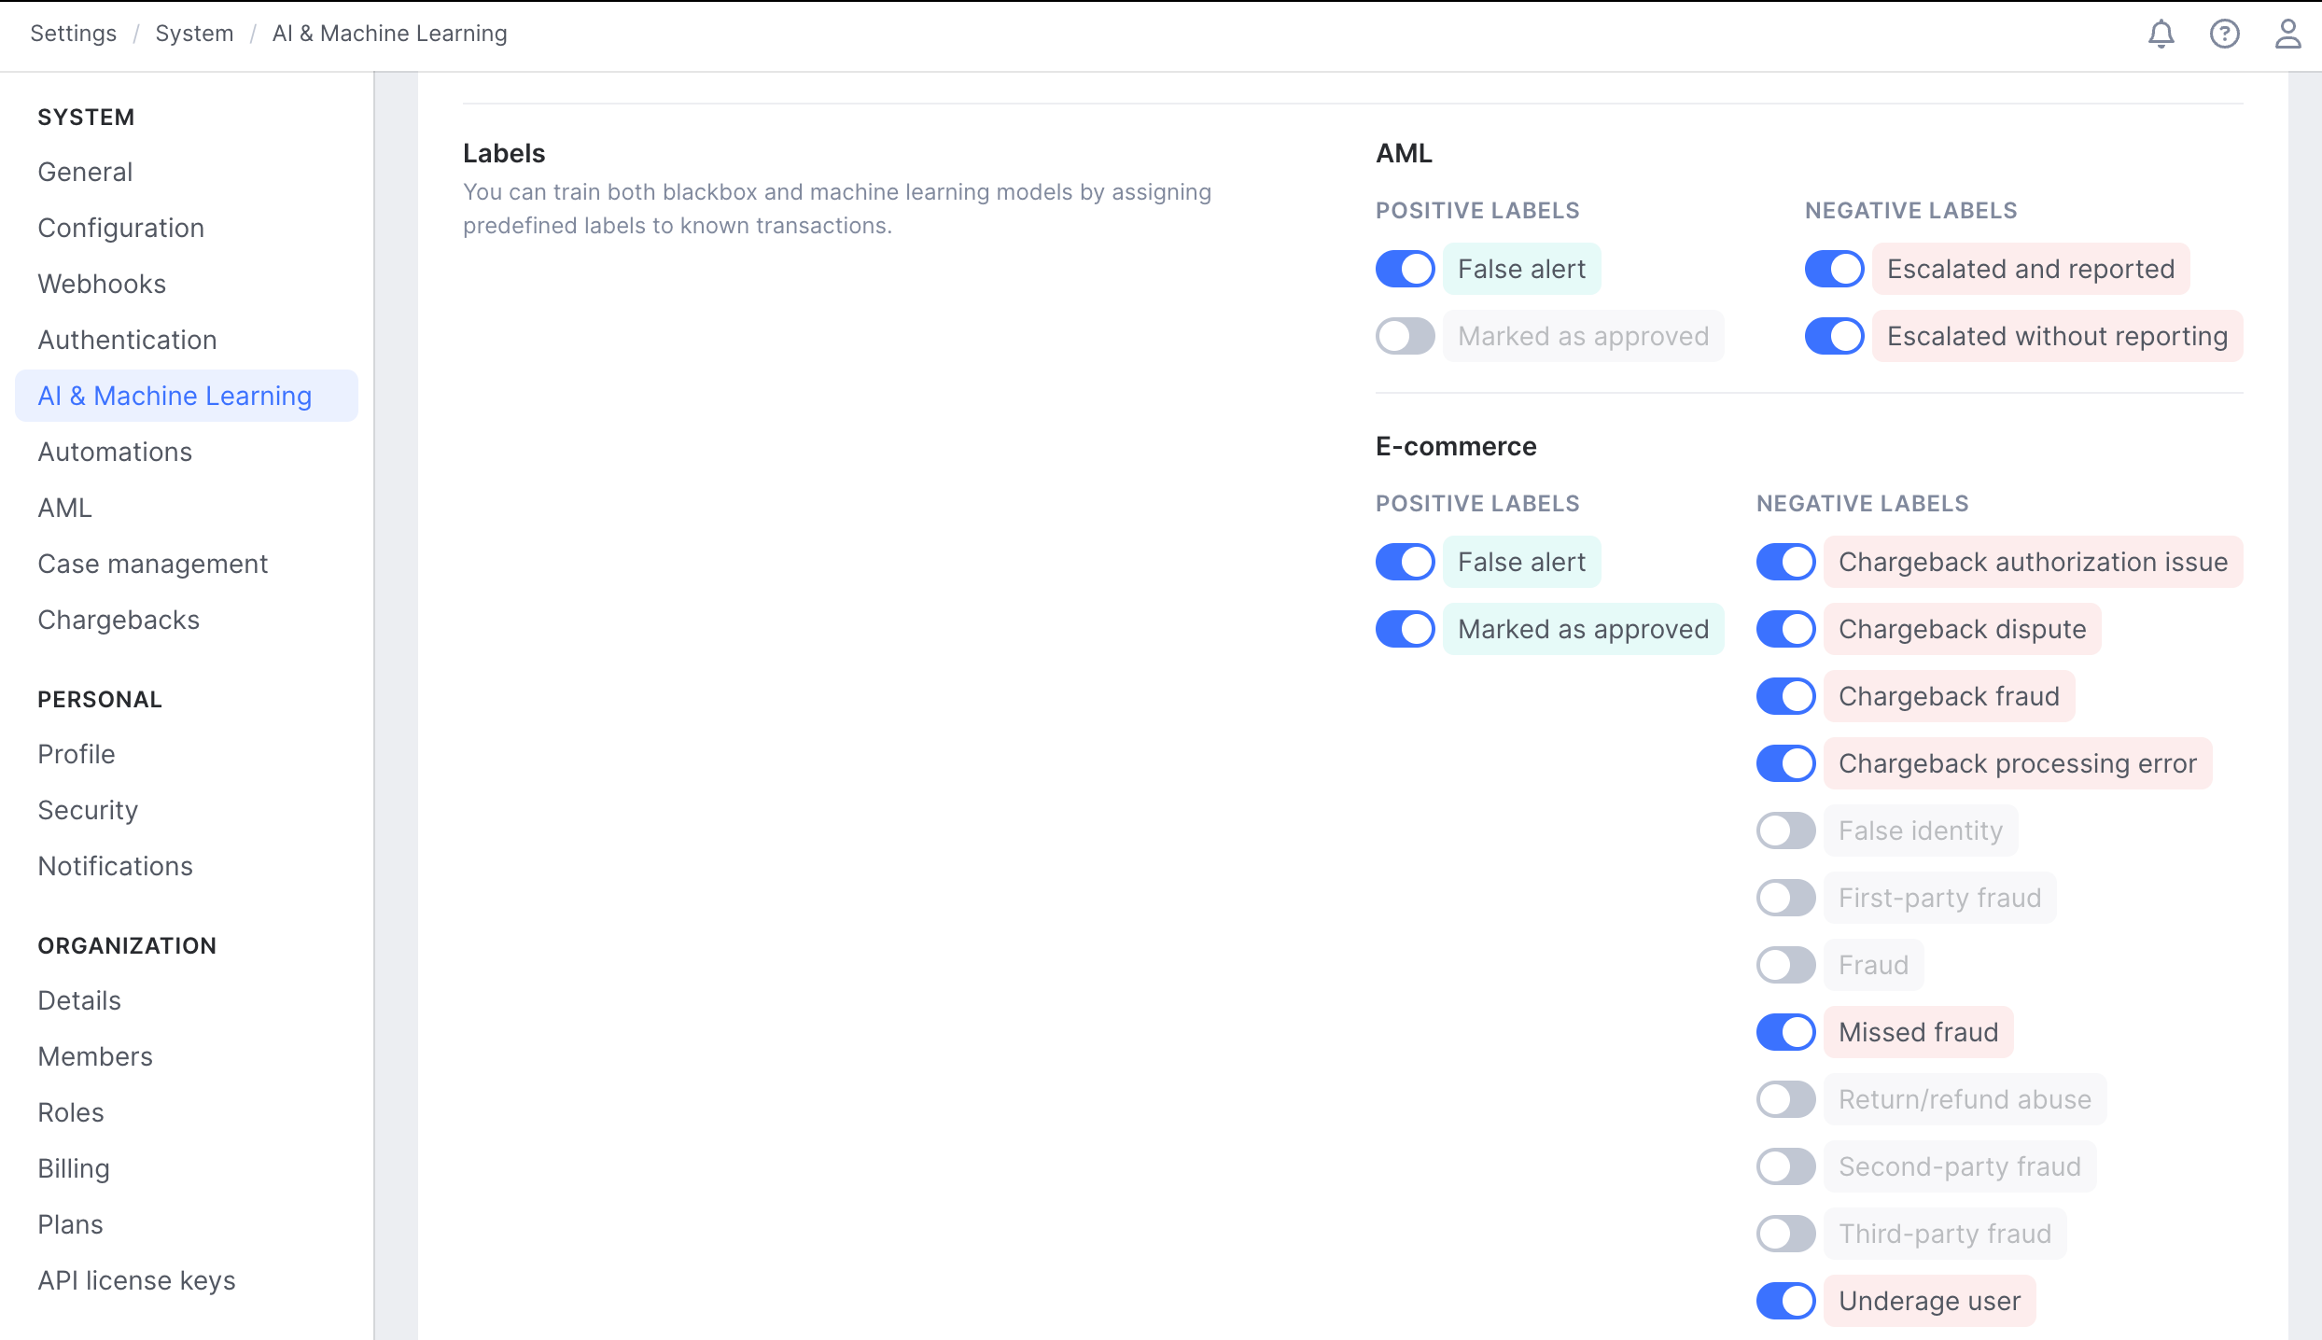Open Webhooks settings in sidebar
The height and width of the screenshot is (1340, 2322).
tap(102, 284)
